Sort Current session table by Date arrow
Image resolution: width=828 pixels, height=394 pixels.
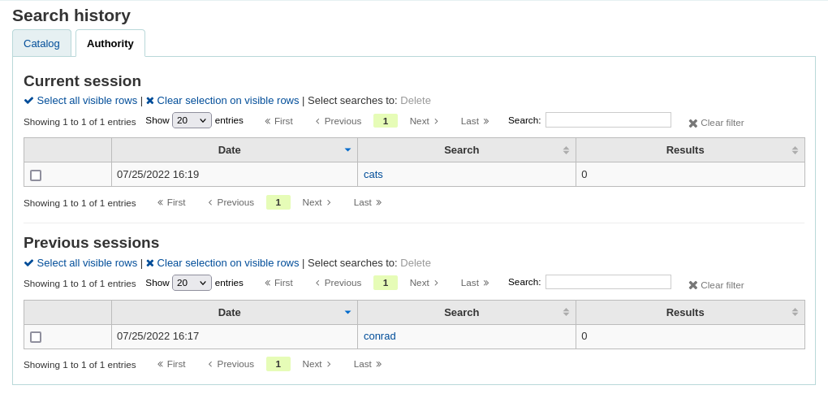click(347, 150)
